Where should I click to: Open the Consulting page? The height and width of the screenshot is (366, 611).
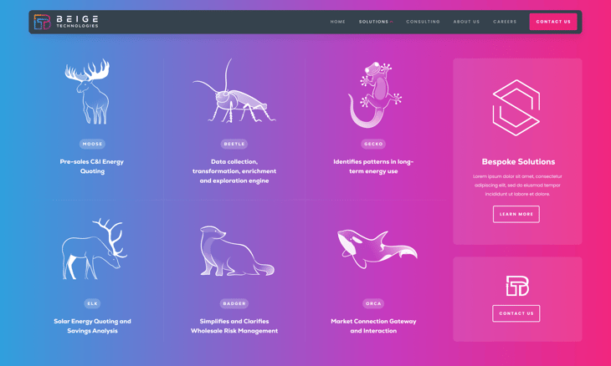423,22
